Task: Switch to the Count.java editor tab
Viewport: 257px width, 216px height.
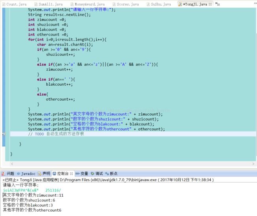Action: [x=16, y=4]
